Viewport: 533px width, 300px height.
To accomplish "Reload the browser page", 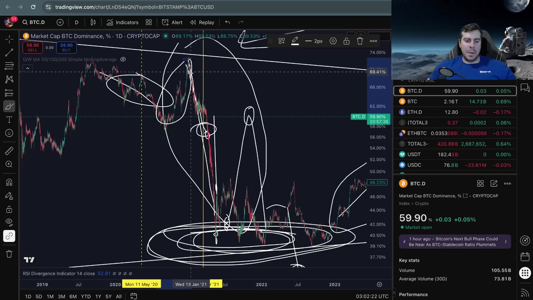I will pos(33,7).
